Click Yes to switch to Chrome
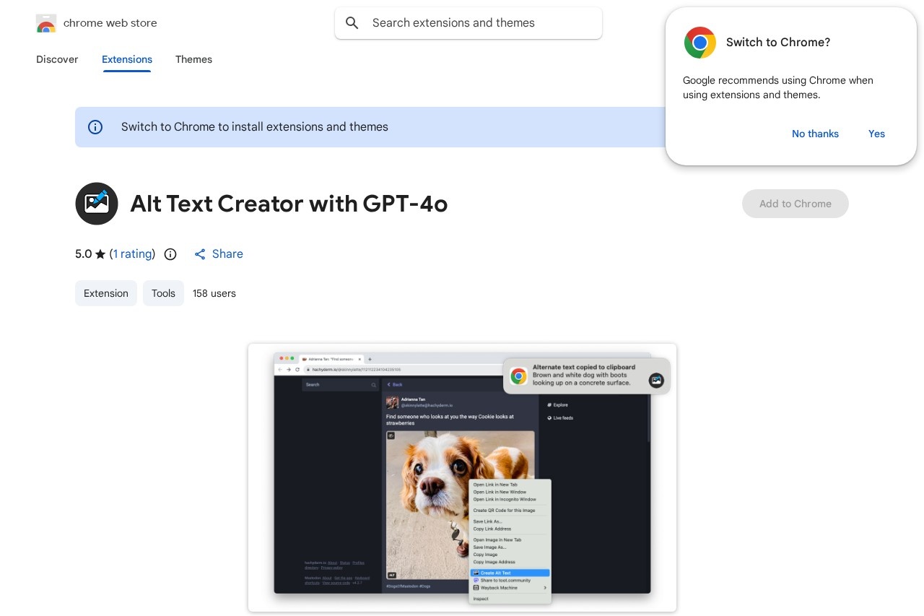This screenshot has width=924, height=616. [876, 134]
